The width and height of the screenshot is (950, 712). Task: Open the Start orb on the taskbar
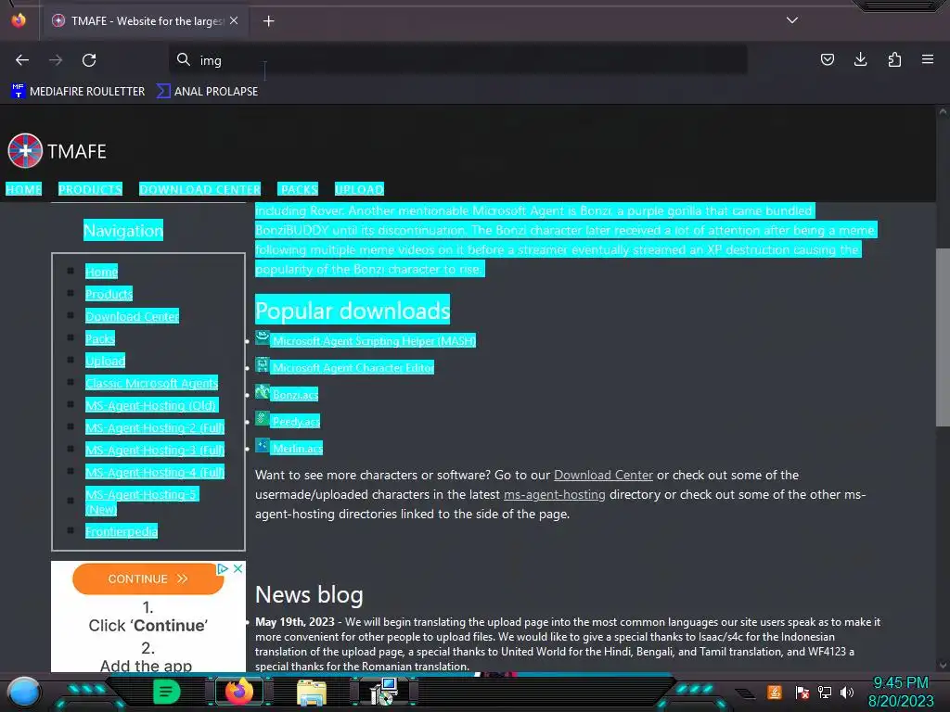coord(24,692)
